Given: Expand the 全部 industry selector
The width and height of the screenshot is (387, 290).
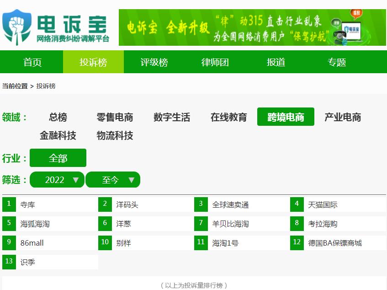Looking at the screenshot, I should [x=58, y=157].
